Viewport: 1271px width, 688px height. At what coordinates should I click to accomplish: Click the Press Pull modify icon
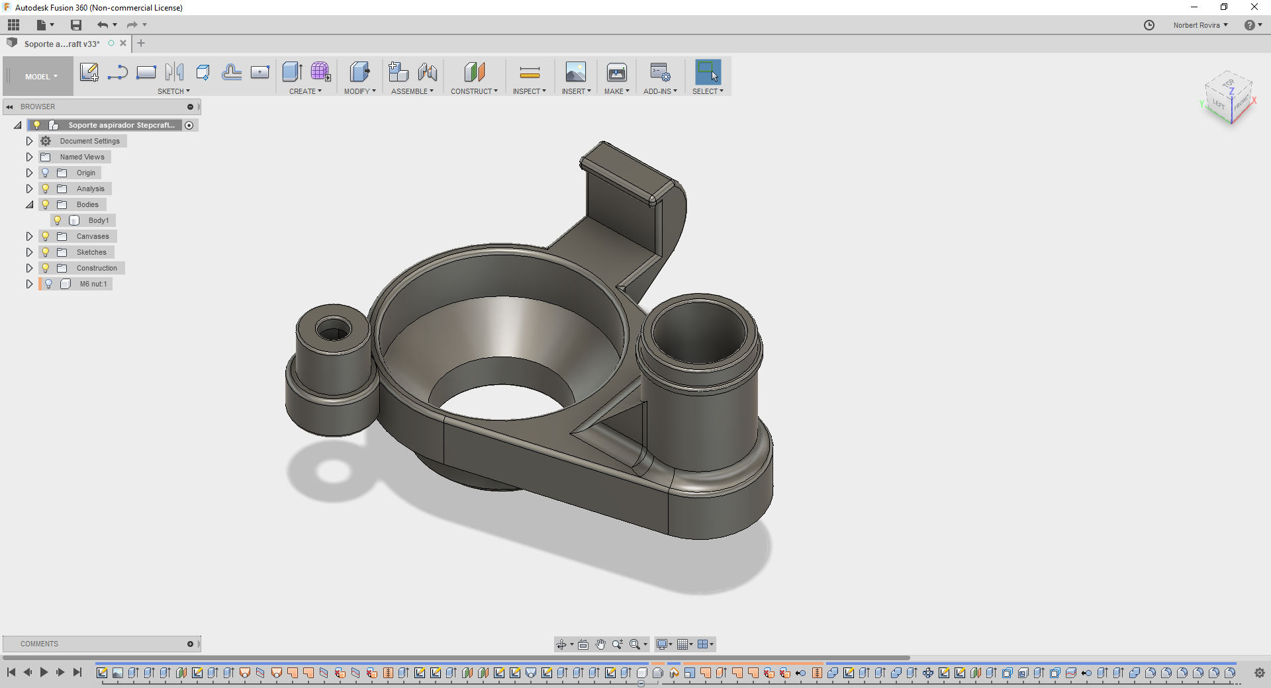tap(359, 72)
